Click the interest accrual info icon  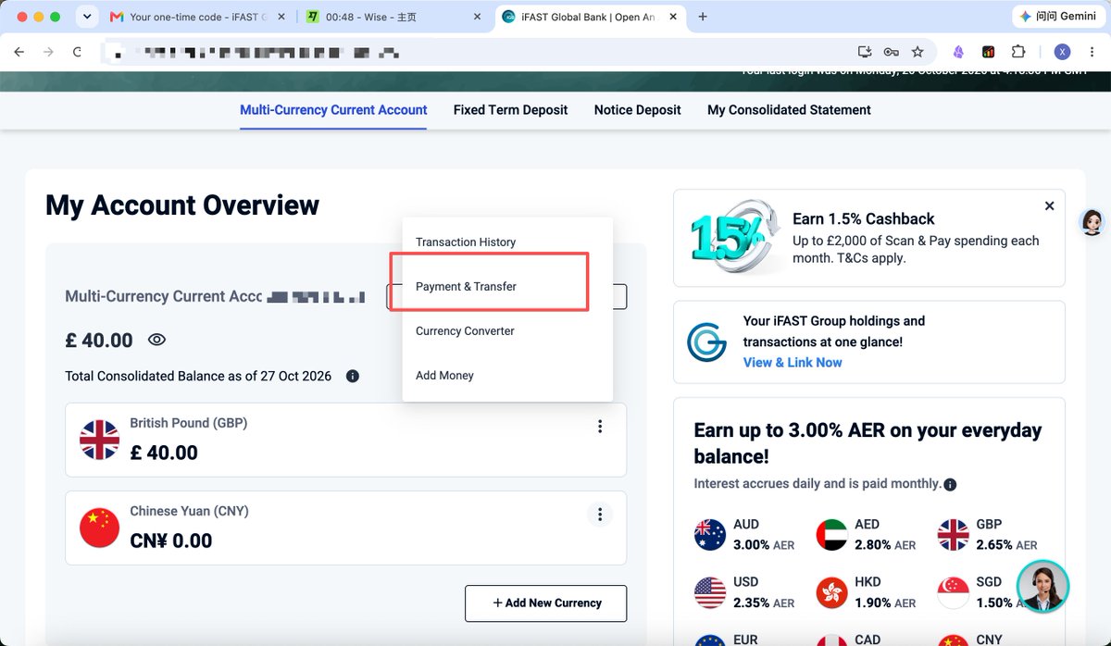click(x=950, y=484)
